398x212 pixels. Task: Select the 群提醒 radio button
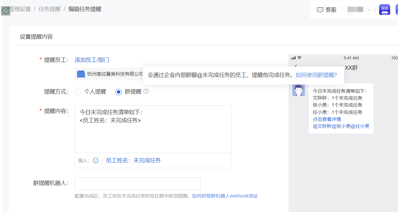click(x=118, y=92)
